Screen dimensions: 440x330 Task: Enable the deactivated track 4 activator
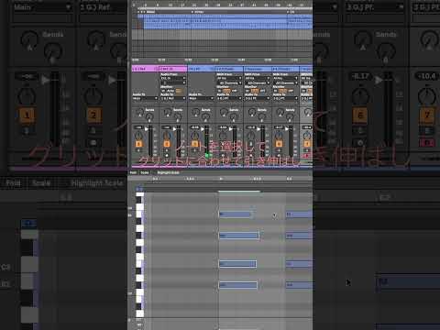223,144
